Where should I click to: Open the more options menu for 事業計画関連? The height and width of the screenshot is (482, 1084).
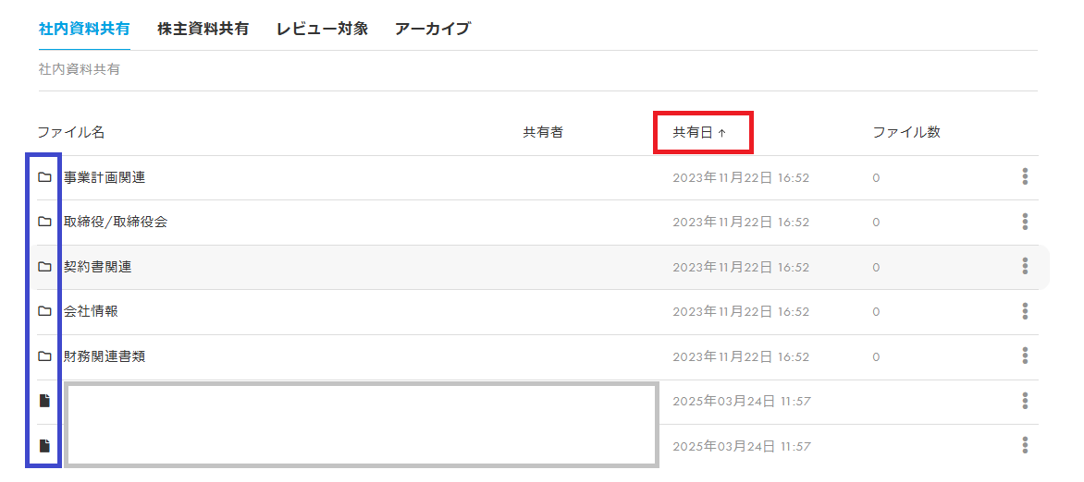pyautogui.click(x=1025, y=177)
